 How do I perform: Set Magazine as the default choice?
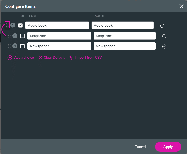(x=23, y=36)
